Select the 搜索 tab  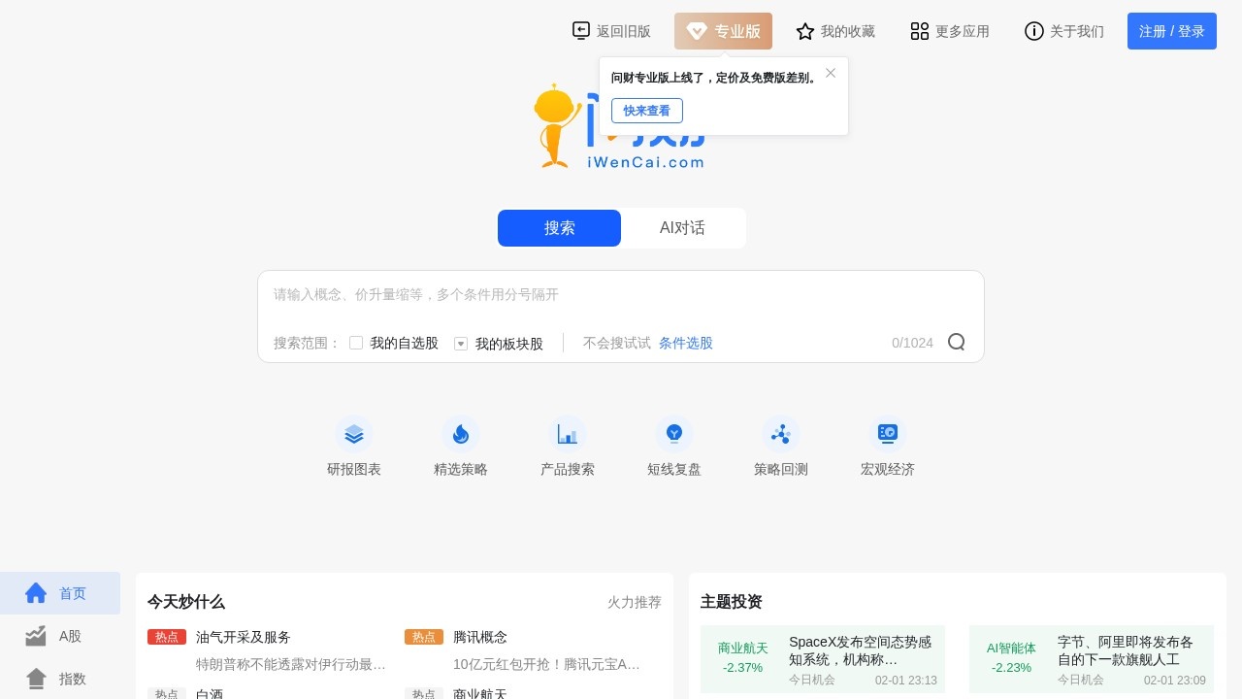click(559, 228)
